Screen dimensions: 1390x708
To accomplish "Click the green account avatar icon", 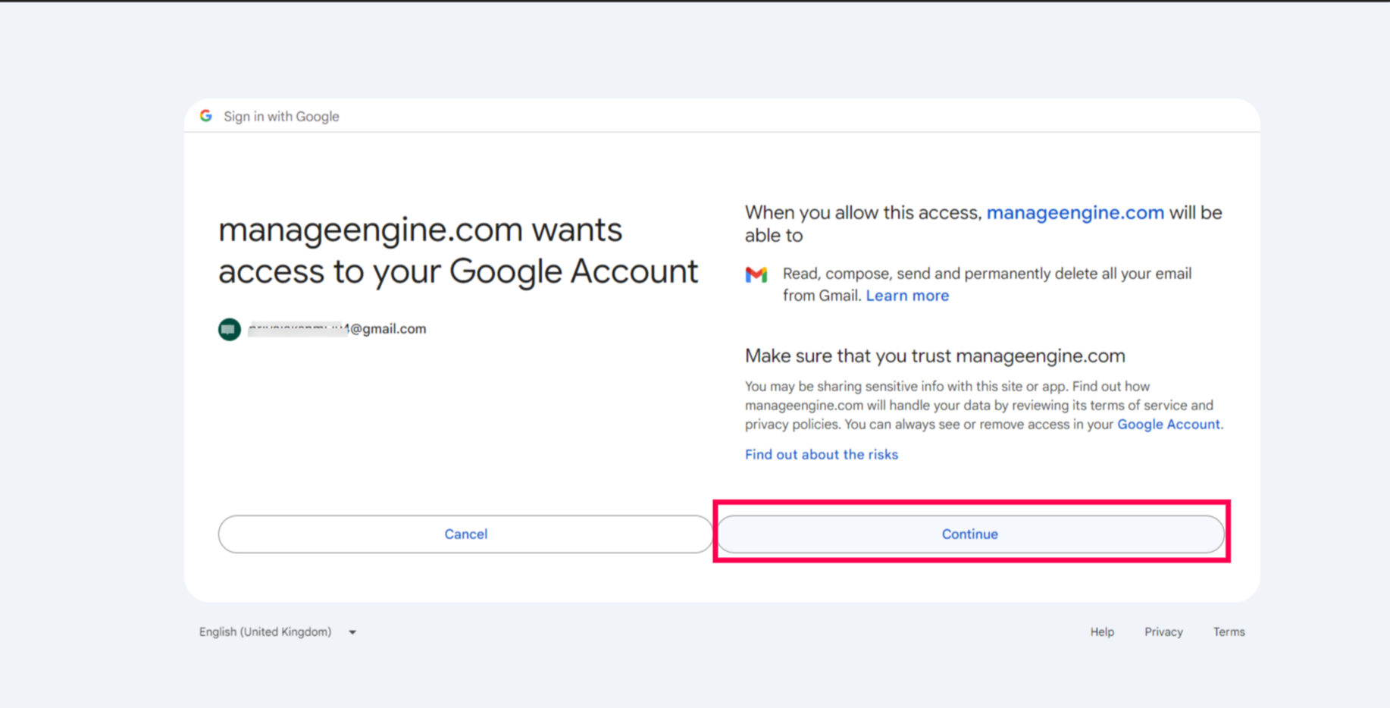I will [230, 329].
